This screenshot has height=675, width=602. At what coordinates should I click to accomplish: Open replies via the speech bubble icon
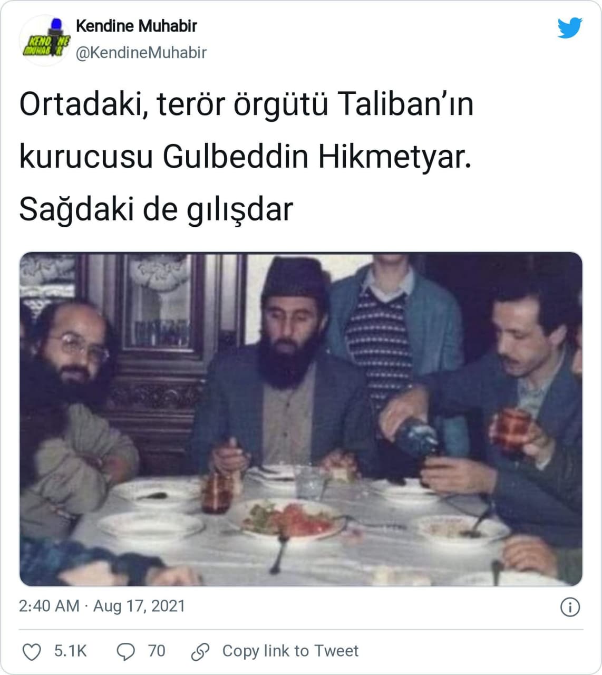(125, 652)
